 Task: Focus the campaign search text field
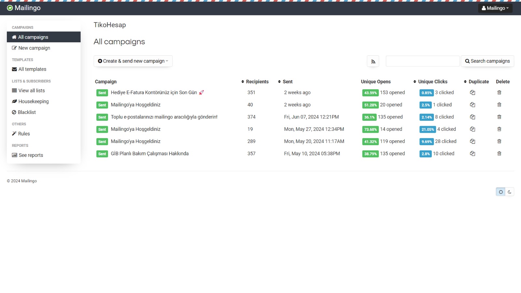coord(422,61)
